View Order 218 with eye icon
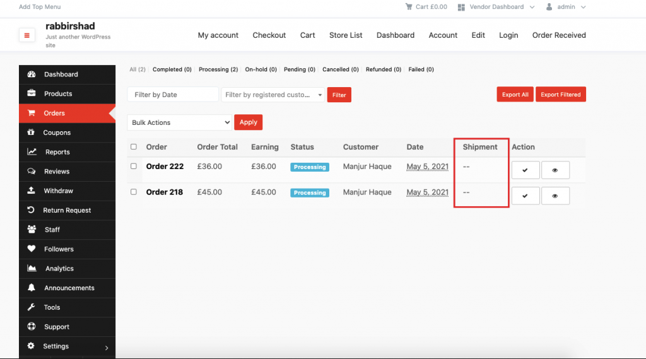The image size is (646, 359). pos(555,196)
